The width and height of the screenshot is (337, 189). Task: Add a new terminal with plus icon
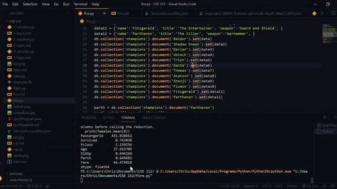324,118
